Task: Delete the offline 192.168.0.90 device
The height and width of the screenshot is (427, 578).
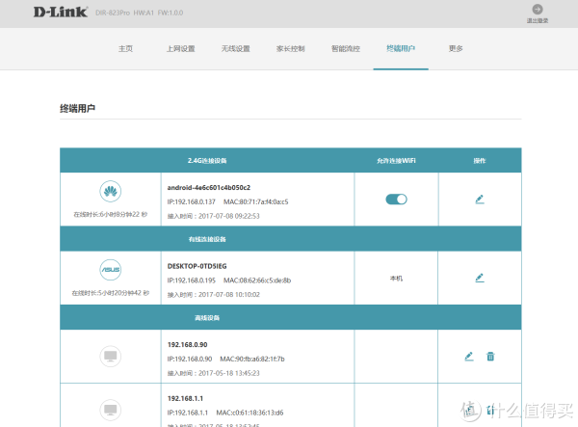Action: coord(490,357)
